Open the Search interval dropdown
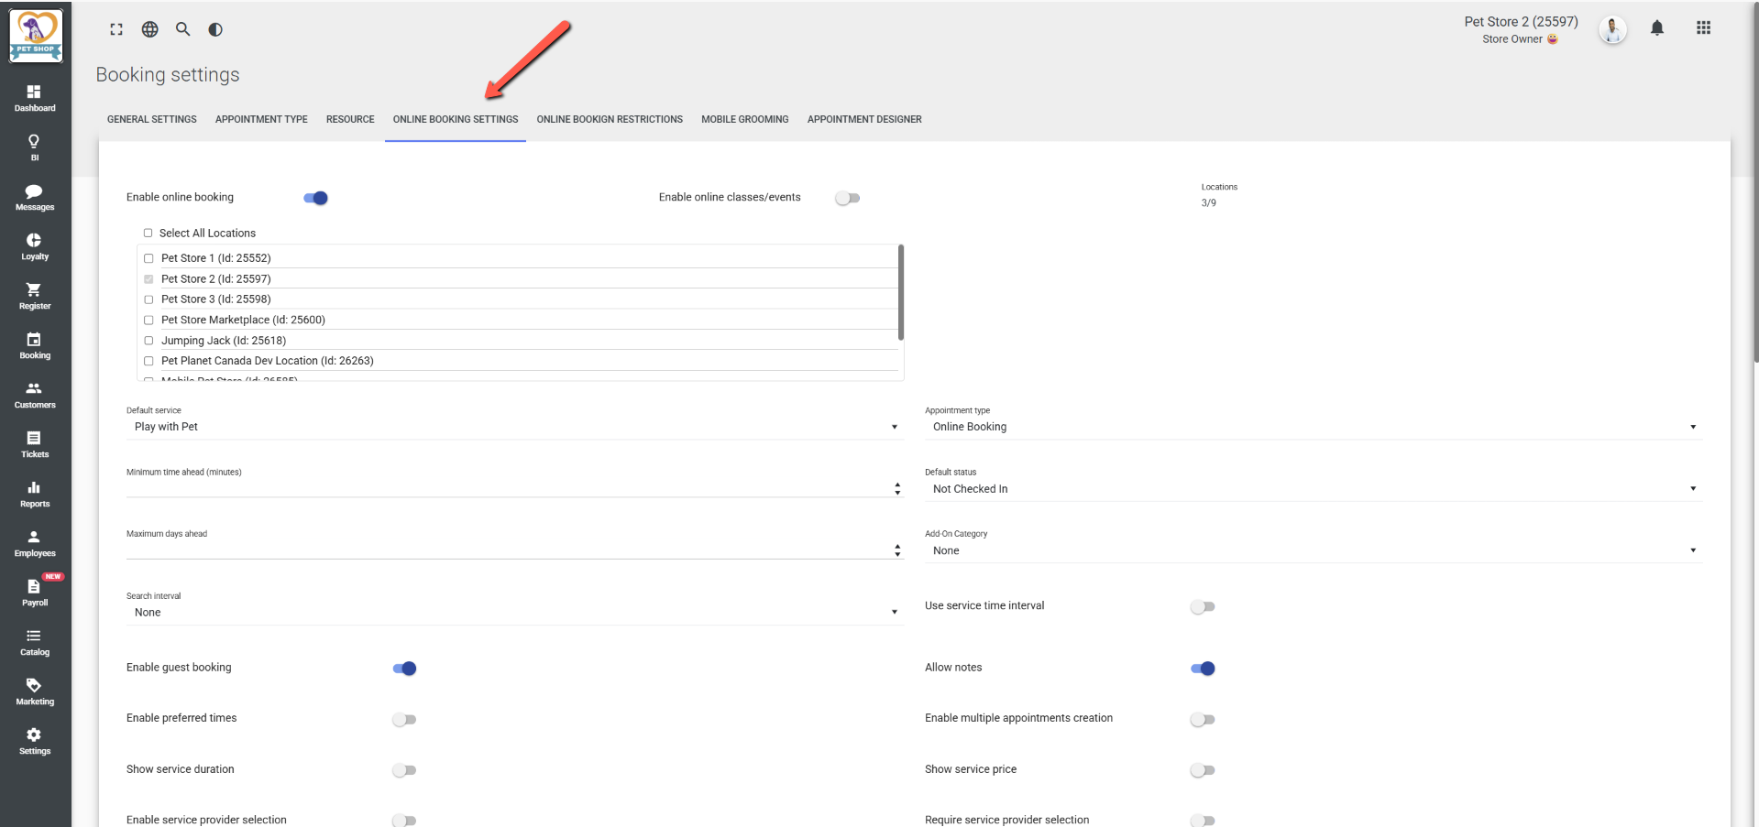The height and width of the screenshot is (827, 1759). pyautogui.click(x=513, y=613)
